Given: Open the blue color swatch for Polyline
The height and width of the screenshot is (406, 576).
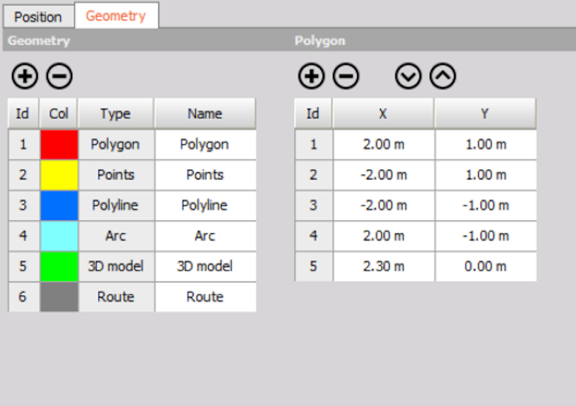Looking at the screenshot, I should click(x=59, y=205).
